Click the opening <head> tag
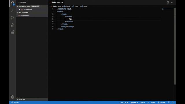This screenshot has width=185, height=104. pyautogui.click(x=64, y=14)
